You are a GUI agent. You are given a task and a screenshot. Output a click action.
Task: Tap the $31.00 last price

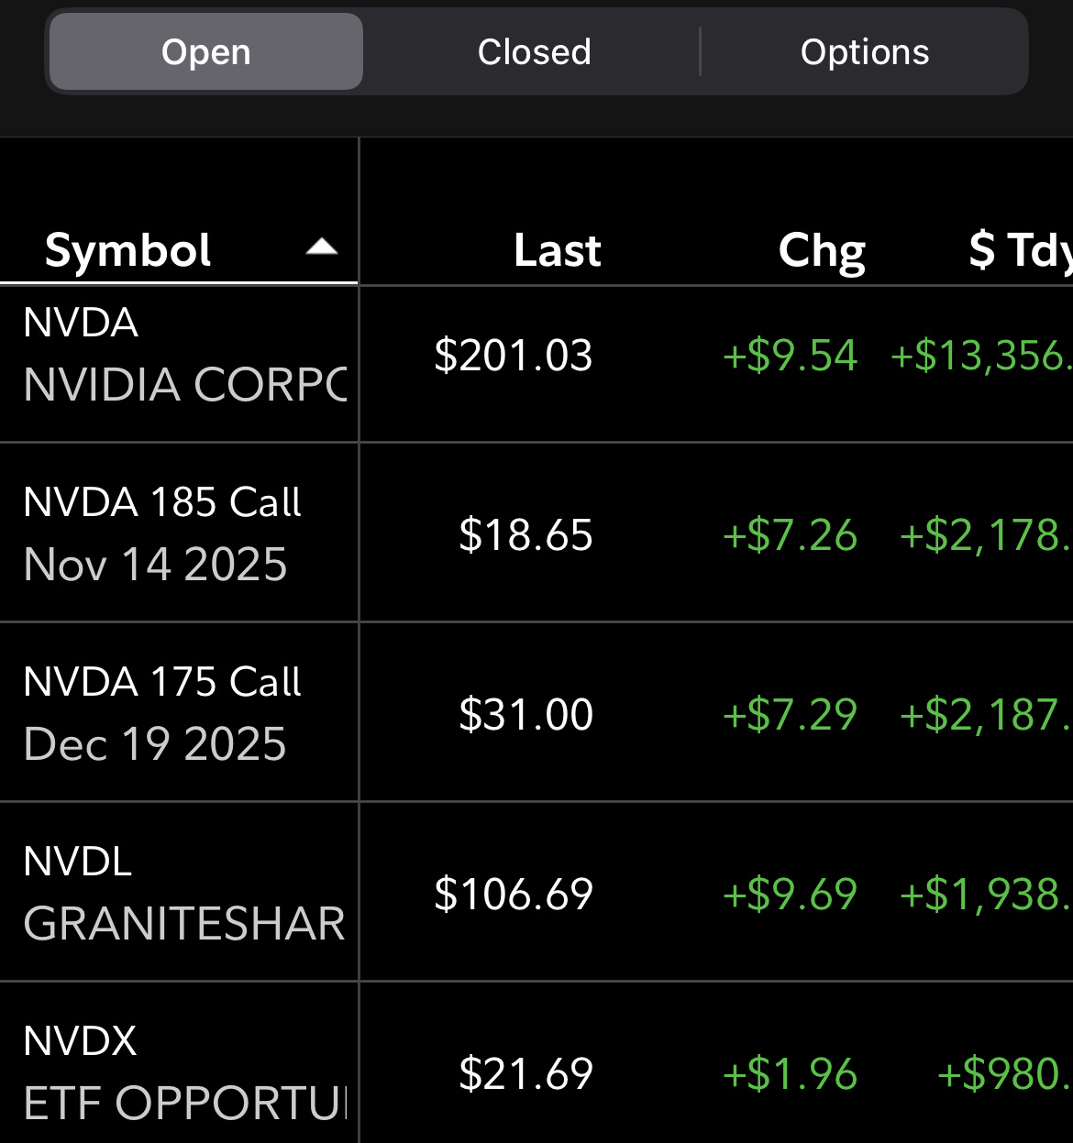click(x=525, y=715)
